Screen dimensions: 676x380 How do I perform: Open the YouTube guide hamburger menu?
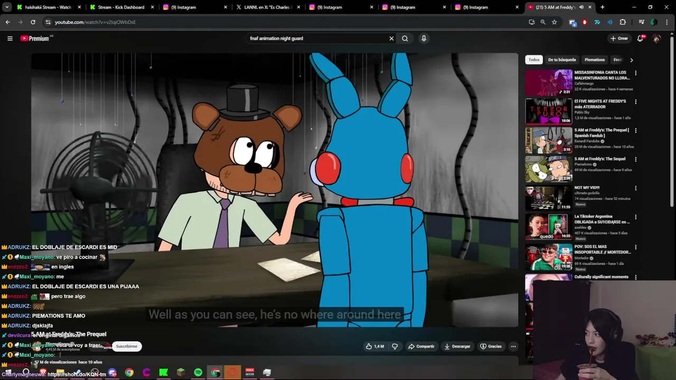pos(10,39)
